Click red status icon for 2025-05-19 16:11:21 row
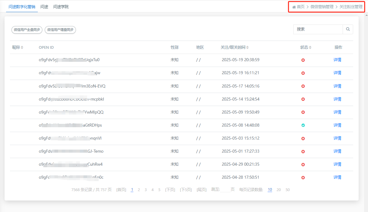 pyautogui.click(x=303, y=73)
